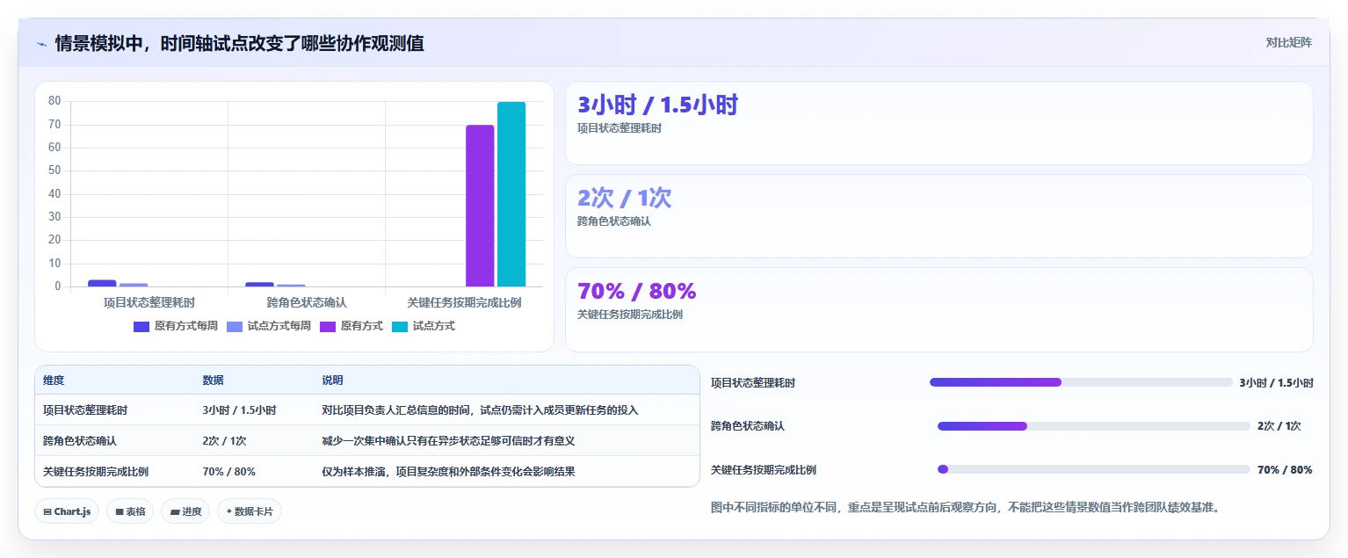
Task: Toggle the purple 原有方式 legend swatch
Action: 328,327
